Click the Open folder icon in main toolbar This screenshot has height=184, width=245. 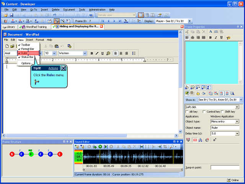[x=6, y=15]
